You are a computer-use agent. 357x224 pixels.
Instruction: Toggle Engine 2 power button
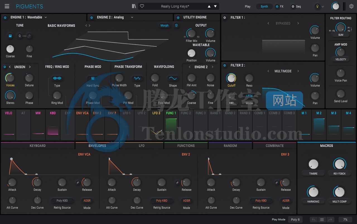pyautogui.click(x=91, y=17)
